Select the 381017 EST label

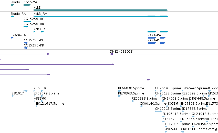18,93
